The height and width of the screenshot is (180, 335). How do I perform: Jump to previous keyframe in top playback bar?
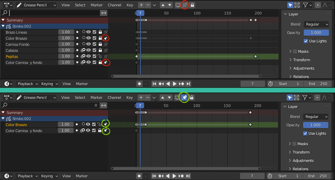click(x=161, y=84)
